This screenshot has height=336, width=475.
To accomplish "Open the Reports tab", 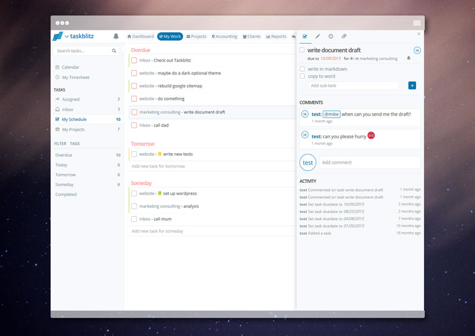I will (276, 36).
